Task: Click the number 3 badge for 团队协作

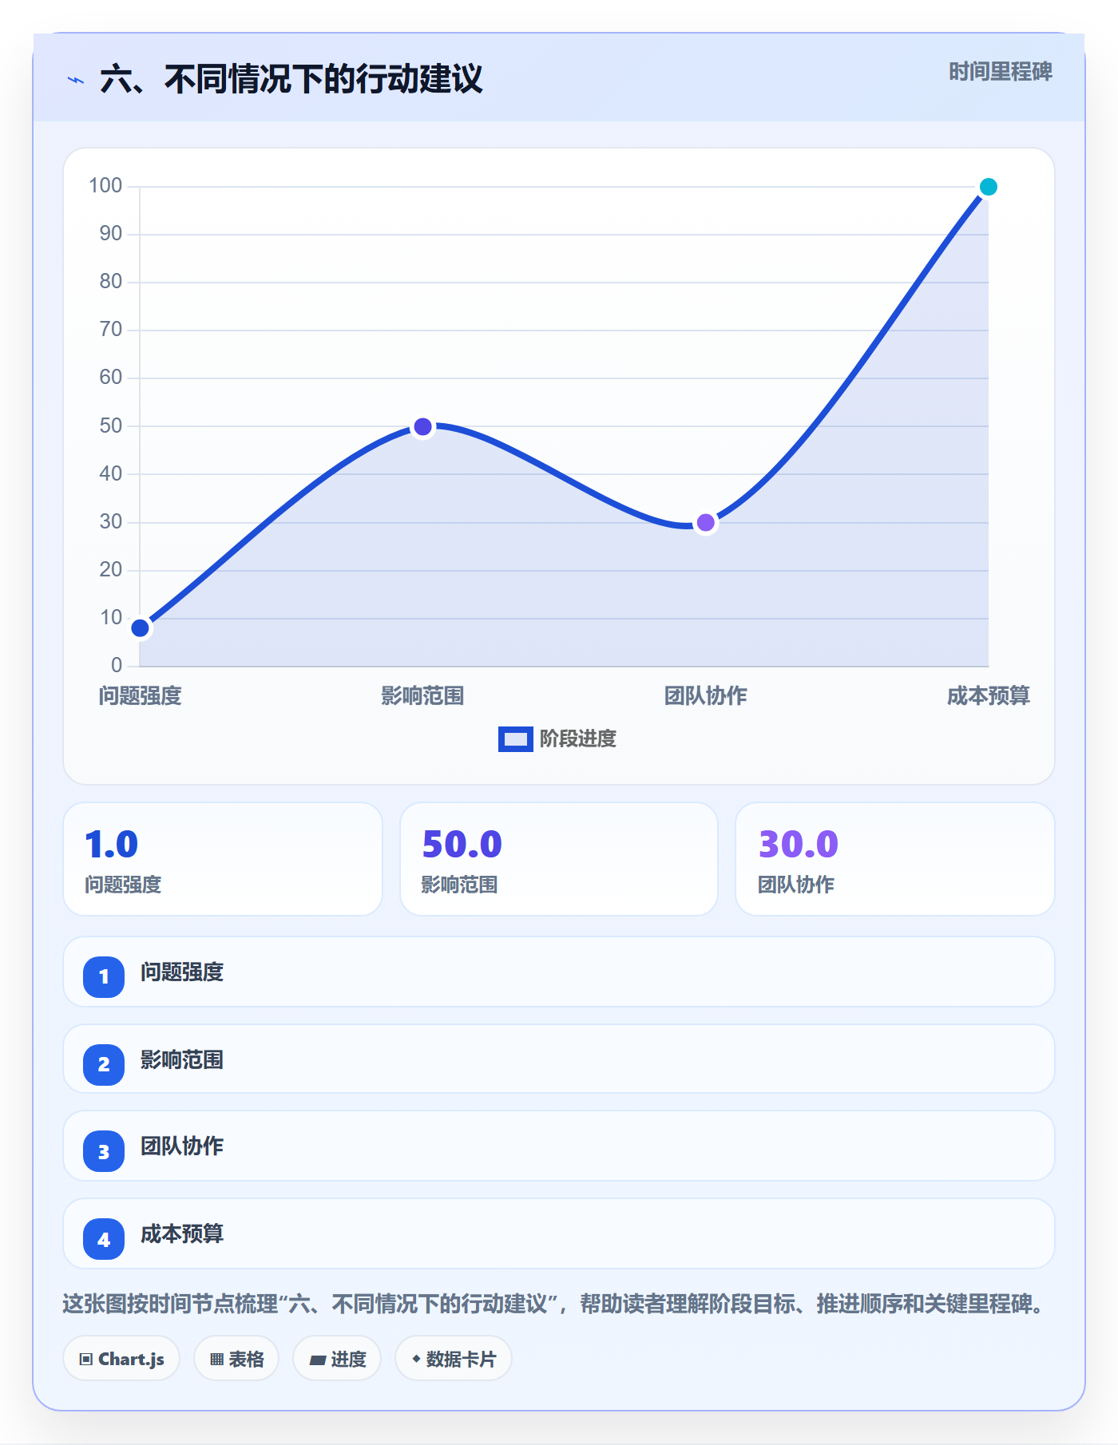Action: (x=104, y=1151)
